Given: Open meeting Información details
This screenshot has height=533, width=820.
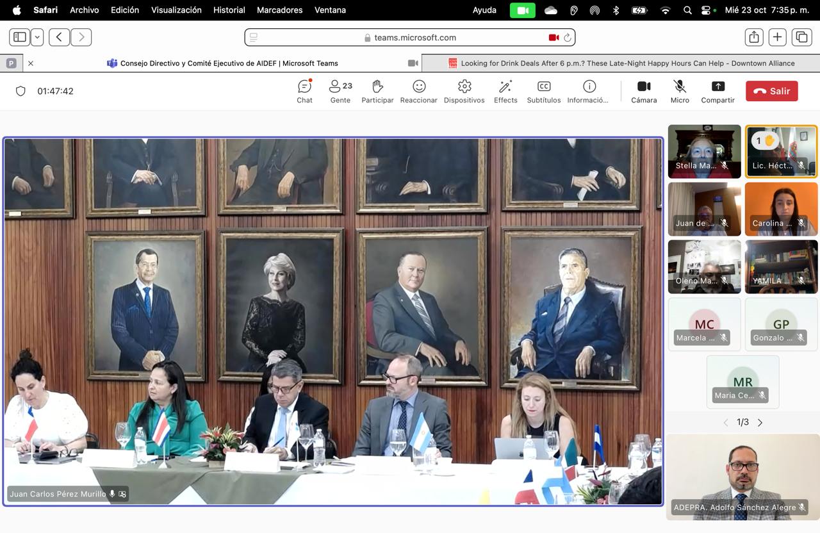Looking at the screenshot, I should (x=588, y=91).
